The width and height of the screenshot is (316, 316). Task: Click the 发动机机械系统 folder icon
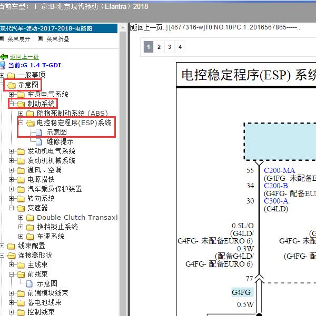tap(21, 161)
